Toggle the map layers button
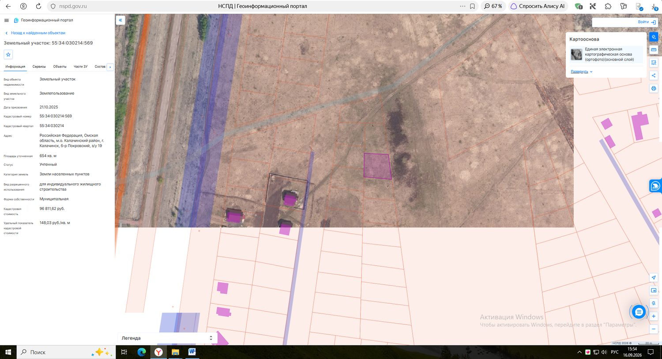This screenshot has height=359, width=662. [x=654, y=37]
